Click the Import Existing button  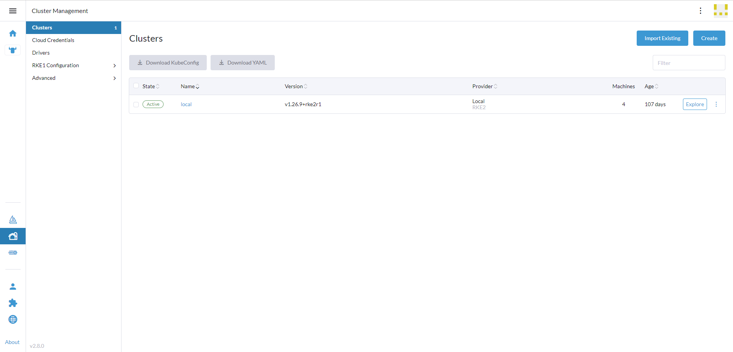[662, 38]
